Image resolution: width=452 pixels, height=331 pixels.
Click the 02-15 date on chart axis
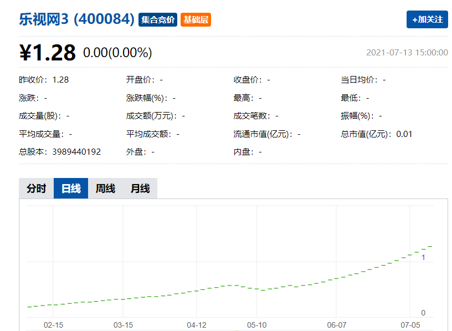(x=53, y=325)
